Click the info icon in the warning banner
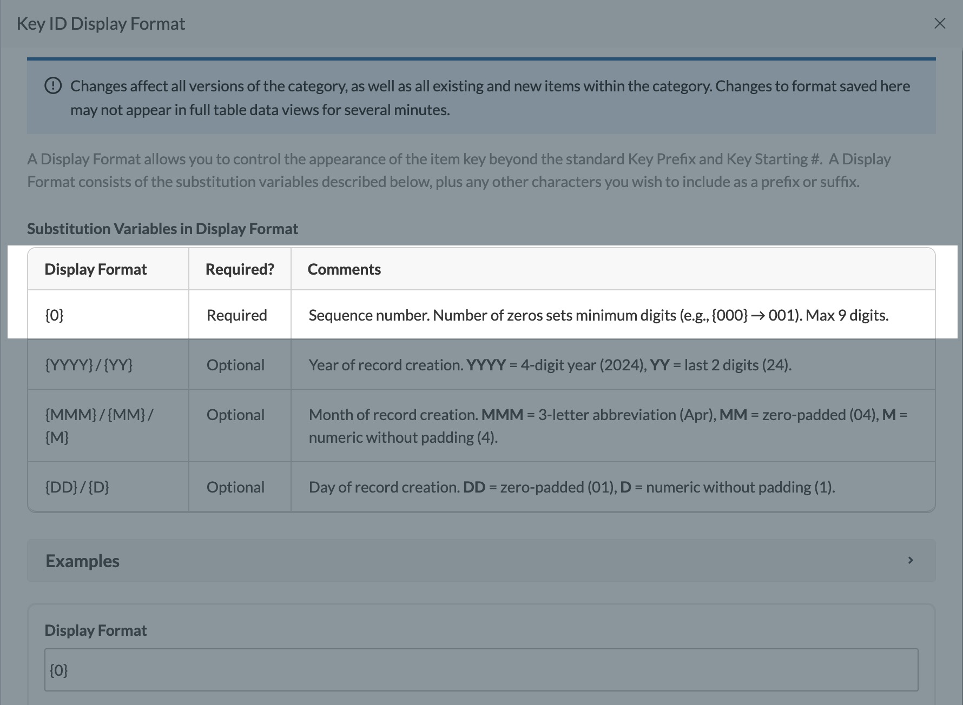The image size is (963, 705). coord(53,86)
